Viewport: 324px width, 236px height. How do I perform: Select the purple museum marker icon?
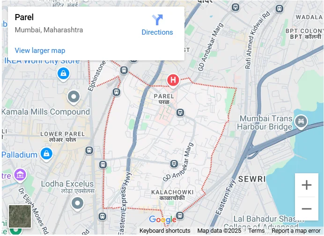(x=20, y=175)
